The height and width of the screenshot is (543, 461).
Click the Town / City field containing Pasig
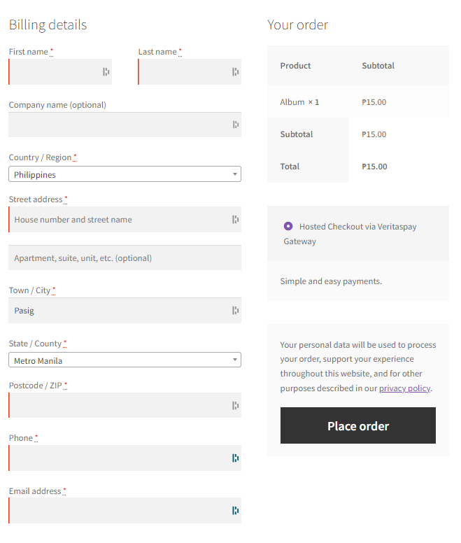tap(125, 310)
